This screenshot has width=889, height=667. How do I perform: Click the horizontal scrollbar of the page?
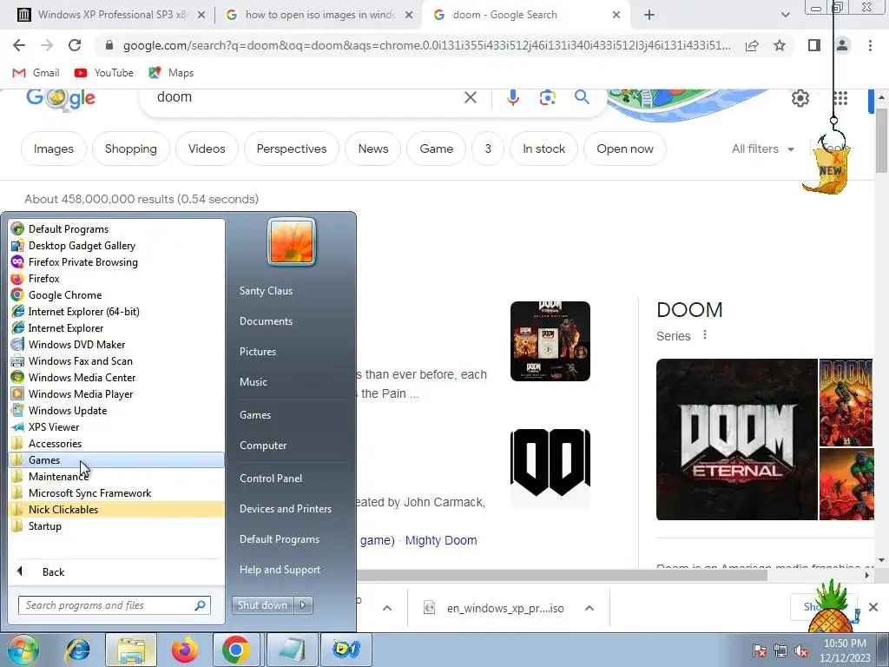pos(562,575)
